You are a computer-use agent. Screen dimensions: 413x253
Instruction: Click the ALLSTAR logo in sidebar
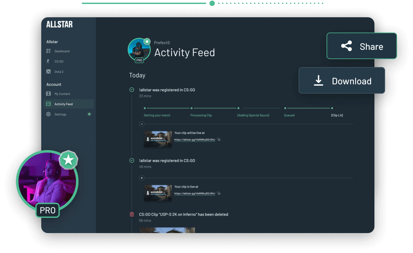point(59,24)
